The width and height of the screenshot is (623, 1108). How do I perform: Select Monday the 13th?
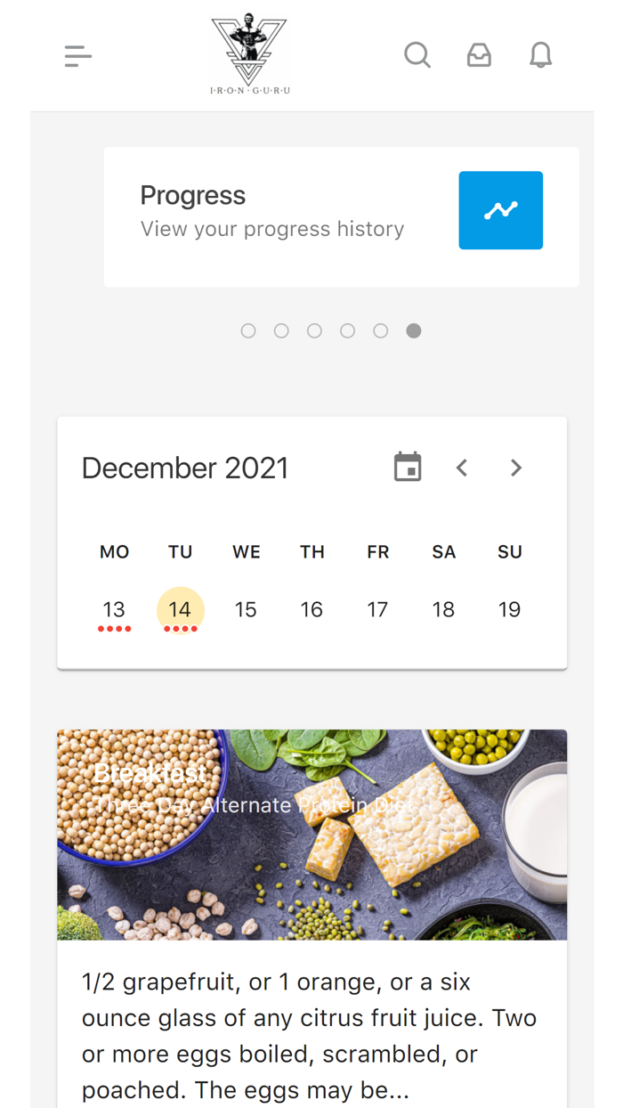114,610
